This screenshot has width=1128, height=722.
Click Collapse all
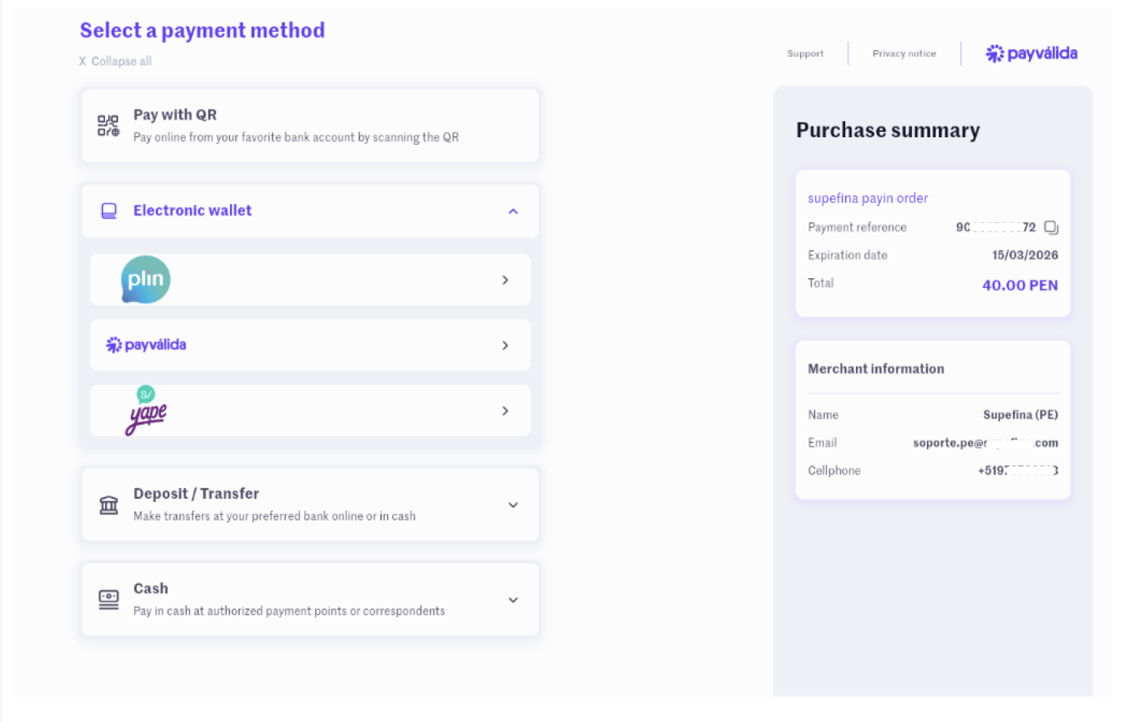click(x=116, y=61)
